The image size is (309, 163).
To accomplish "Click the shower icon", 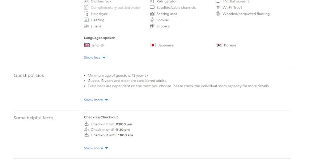I will pyautogui.click(x=152, y=20).
